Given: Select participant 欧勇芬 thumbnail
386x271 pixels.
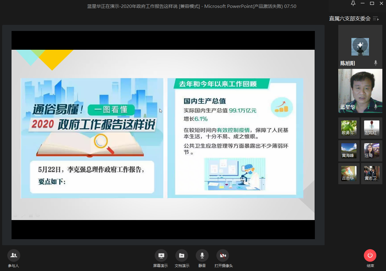Looking at the screenshot, I should 349,128.
